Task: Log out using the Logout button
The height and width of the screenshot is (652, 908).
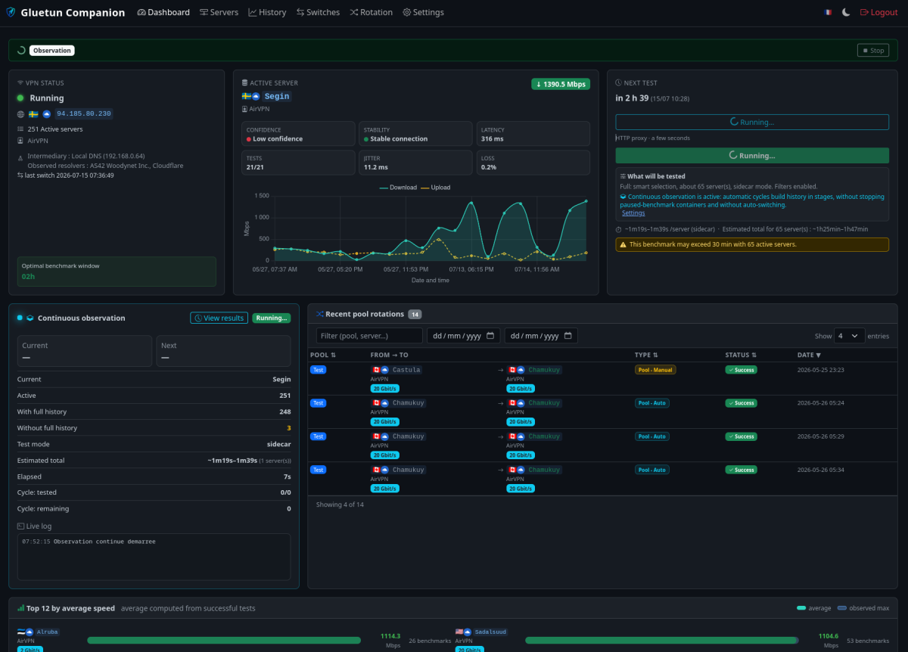Action: pyautogui.click(x=879, y=12)
